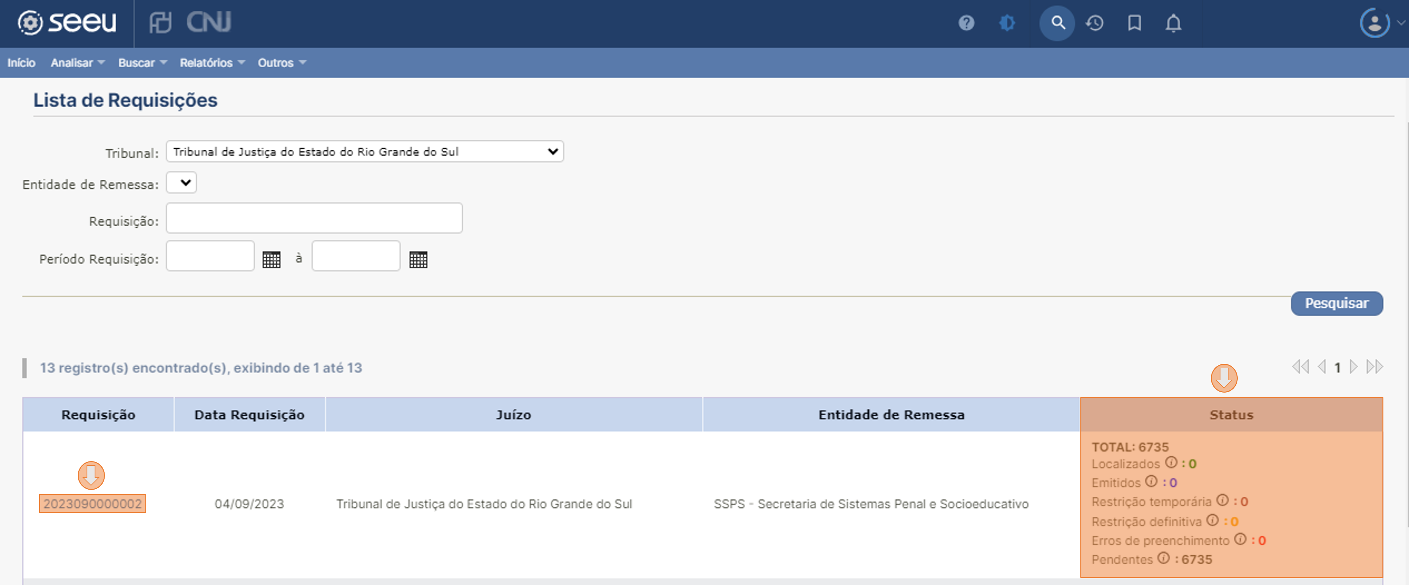1409x585 pixels.
Task: Open the search magnifier icon
Action: [1057, 23]
